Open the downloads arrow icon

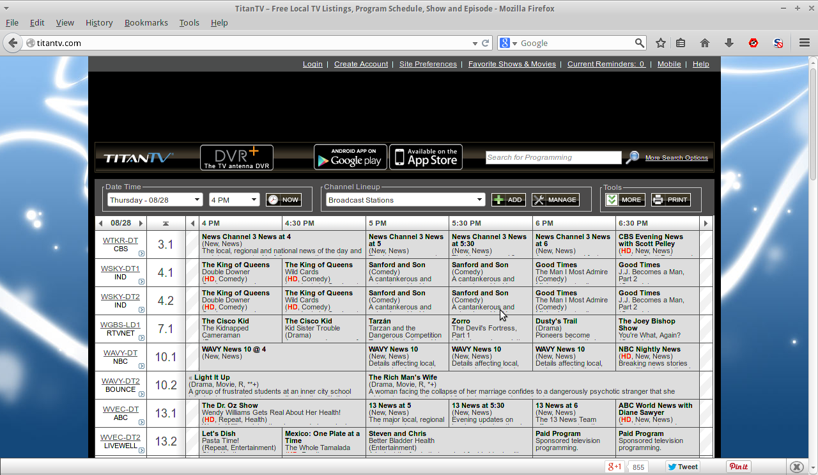(729, 43)
